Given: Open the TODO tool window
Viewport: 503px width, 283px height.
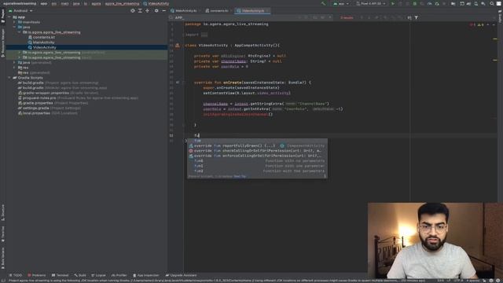Looking at the screenshot, I should click(15, 275).
